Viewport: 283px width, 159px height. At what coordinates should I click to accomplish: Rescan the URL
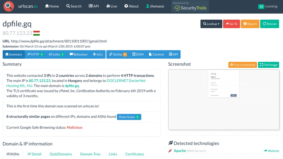[269, 24]
